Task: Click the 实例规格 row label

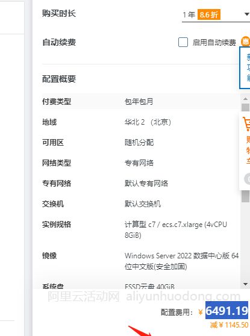Action: pyautogui.click(x=57, y=225)
